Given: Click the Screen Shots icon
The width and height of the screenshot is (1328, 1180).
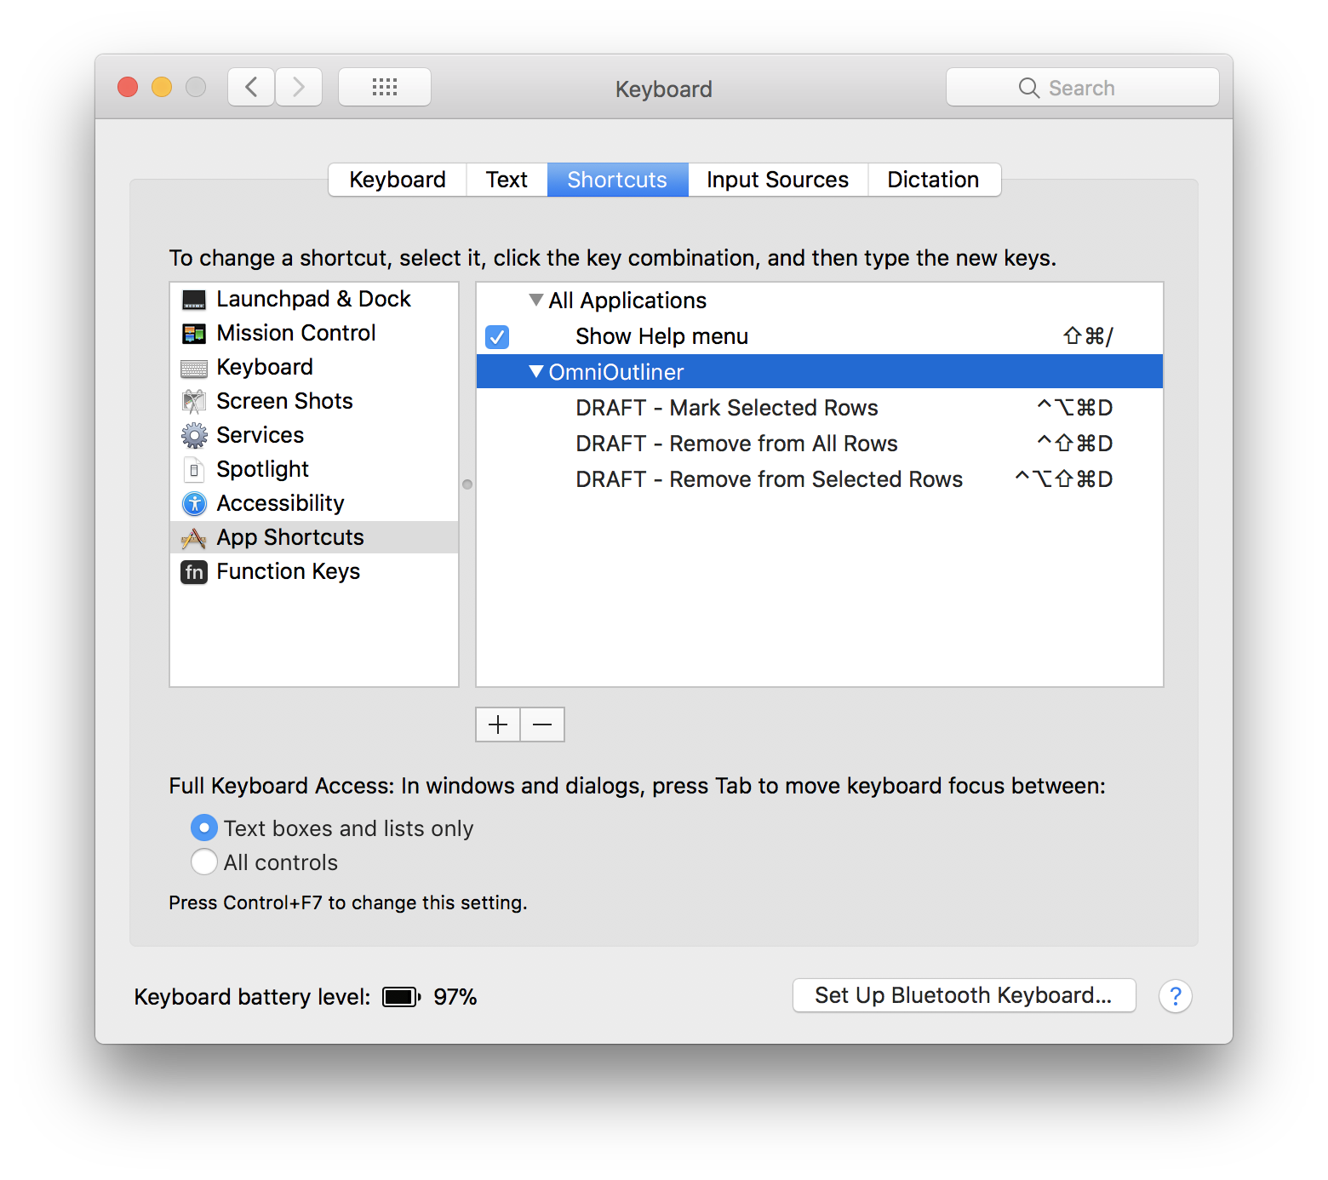Looking at the screenshot, I should [x=194, y=402].
